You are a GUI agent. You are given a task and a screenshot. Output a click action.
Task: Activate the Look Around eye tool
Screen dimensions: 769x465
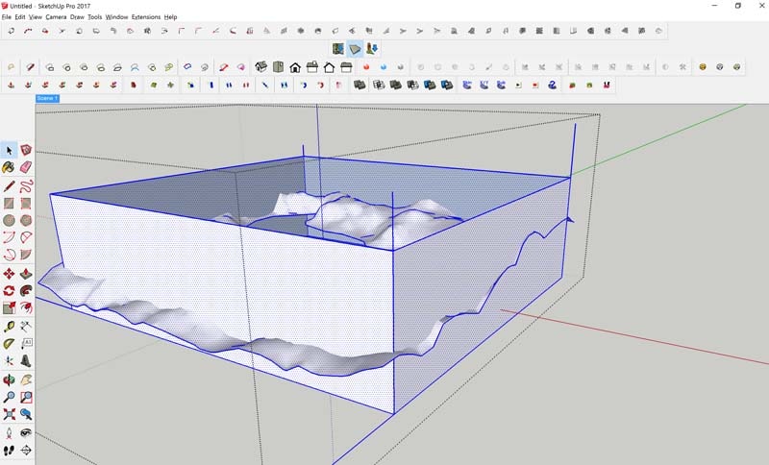tap(26, 432)
